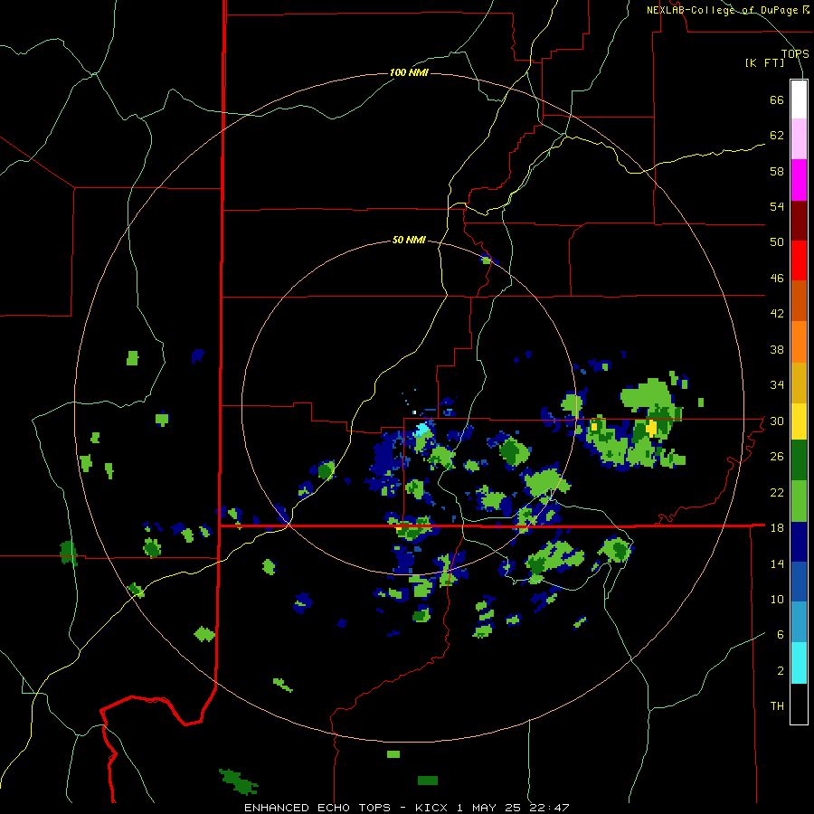Click the black TH legend swatch
This screenshot has height=814, width=814.
pyautogui.click(x=799, y=704)
